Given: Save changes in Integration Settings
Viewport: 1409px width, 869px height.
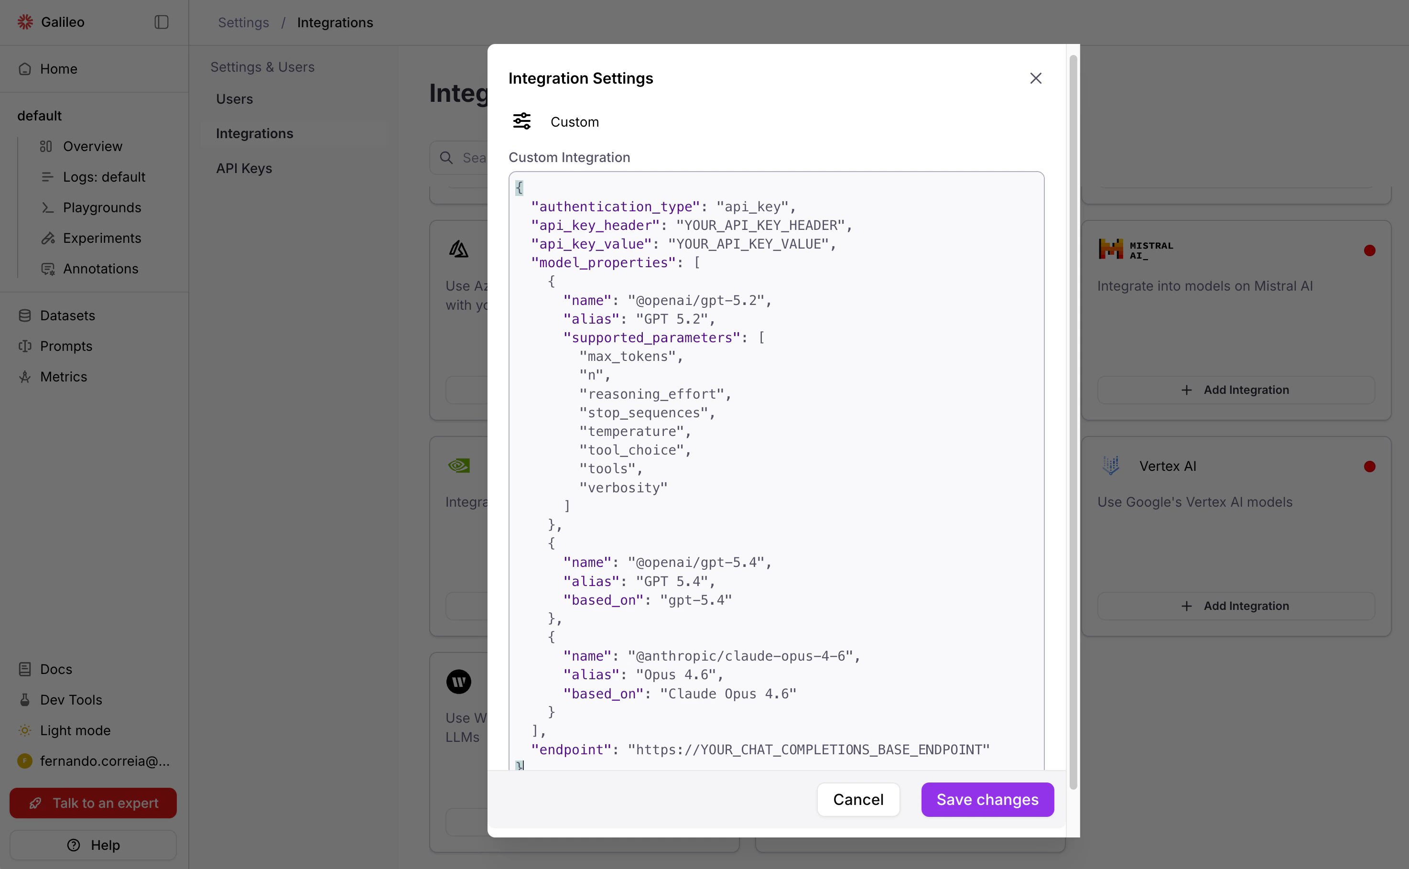Looking at the screenshot, I should point(986,799).
